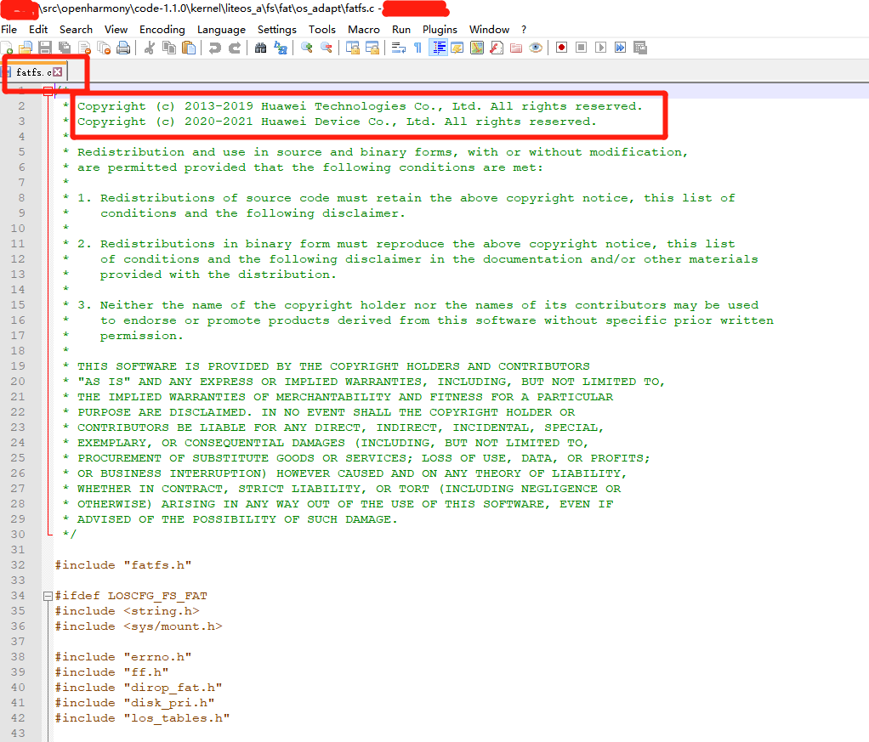Screen dimensions: 869x742
Task: Save the current file with toolbar icon
Action: (x=45, y=48)
